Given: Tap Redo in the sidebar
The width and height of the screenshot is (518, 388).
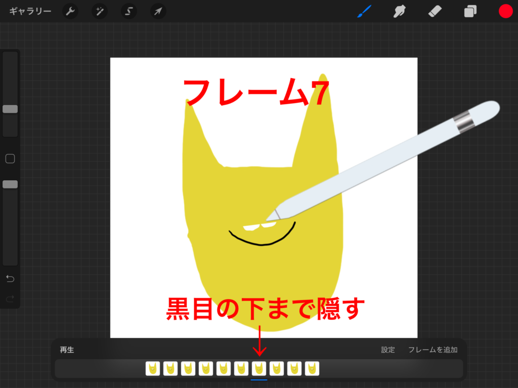Looking at the screenshot, I should [10, 299].
